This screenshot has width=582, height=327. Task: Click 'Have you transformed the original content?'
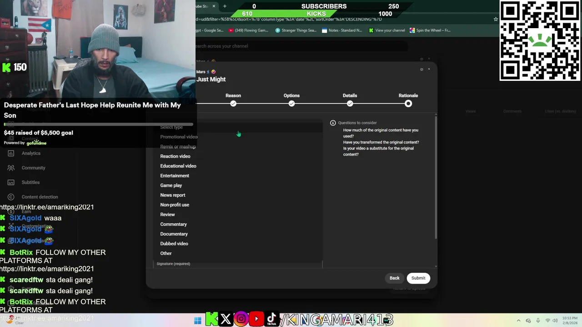click(381, 142)
